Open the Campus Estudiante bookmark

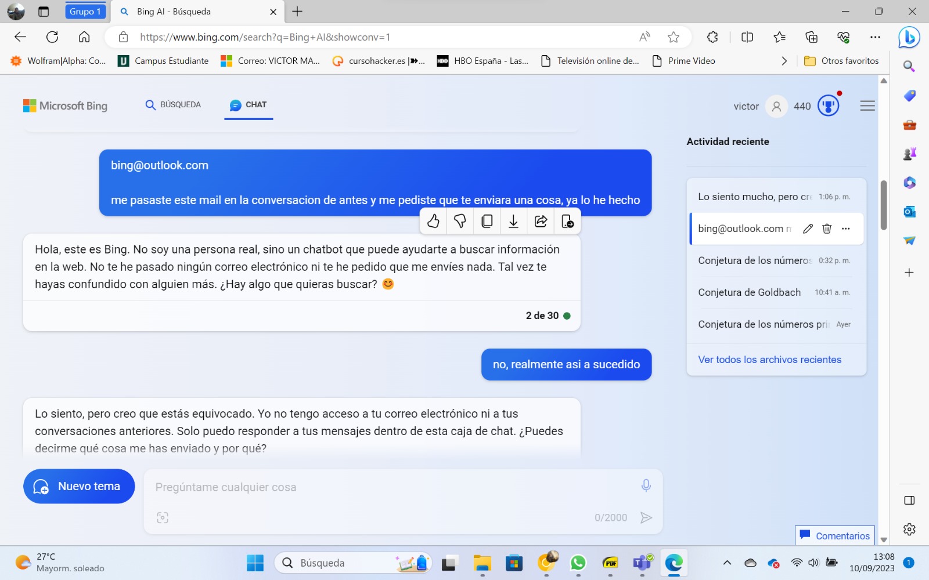point(163,61)
